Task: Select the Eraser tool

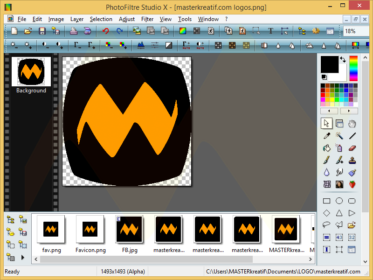Action: [x=352, y=148]
